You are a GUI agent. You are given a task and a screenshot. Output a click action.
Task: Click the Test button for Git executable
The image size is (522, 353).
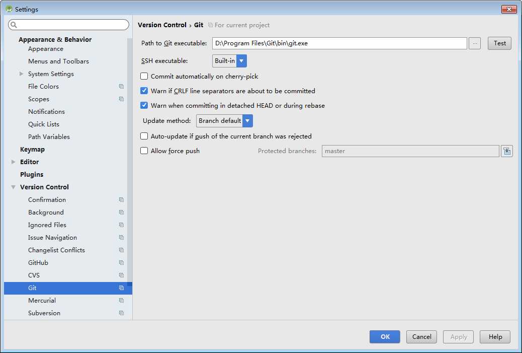point(499,43)
